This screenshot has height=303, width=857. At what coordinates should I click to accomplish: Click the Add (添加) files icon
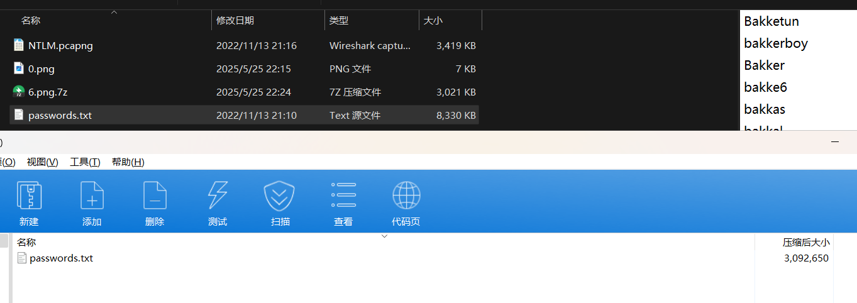92,196
